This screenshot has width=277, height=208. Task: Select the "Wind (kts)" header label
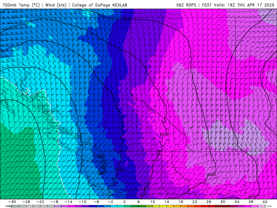click(56, 5)
